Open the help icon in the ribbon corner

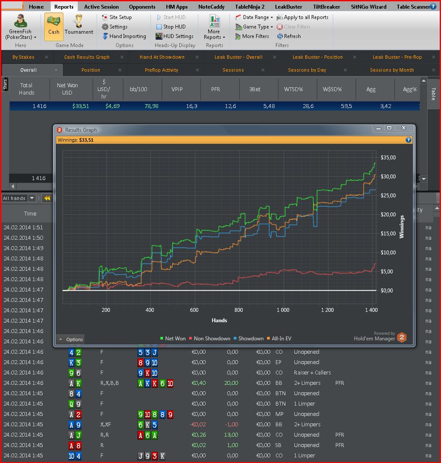(x=433, y=6)
